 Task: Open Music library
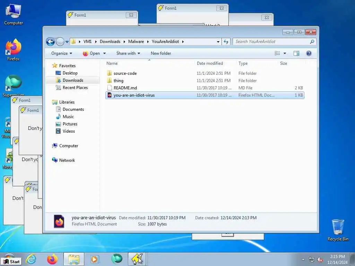point(68,116)
